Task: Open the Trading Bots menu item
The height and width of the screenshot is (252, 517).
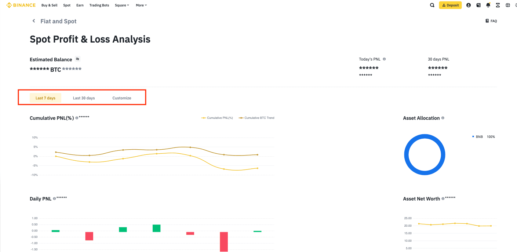Action: pos(99,5)
